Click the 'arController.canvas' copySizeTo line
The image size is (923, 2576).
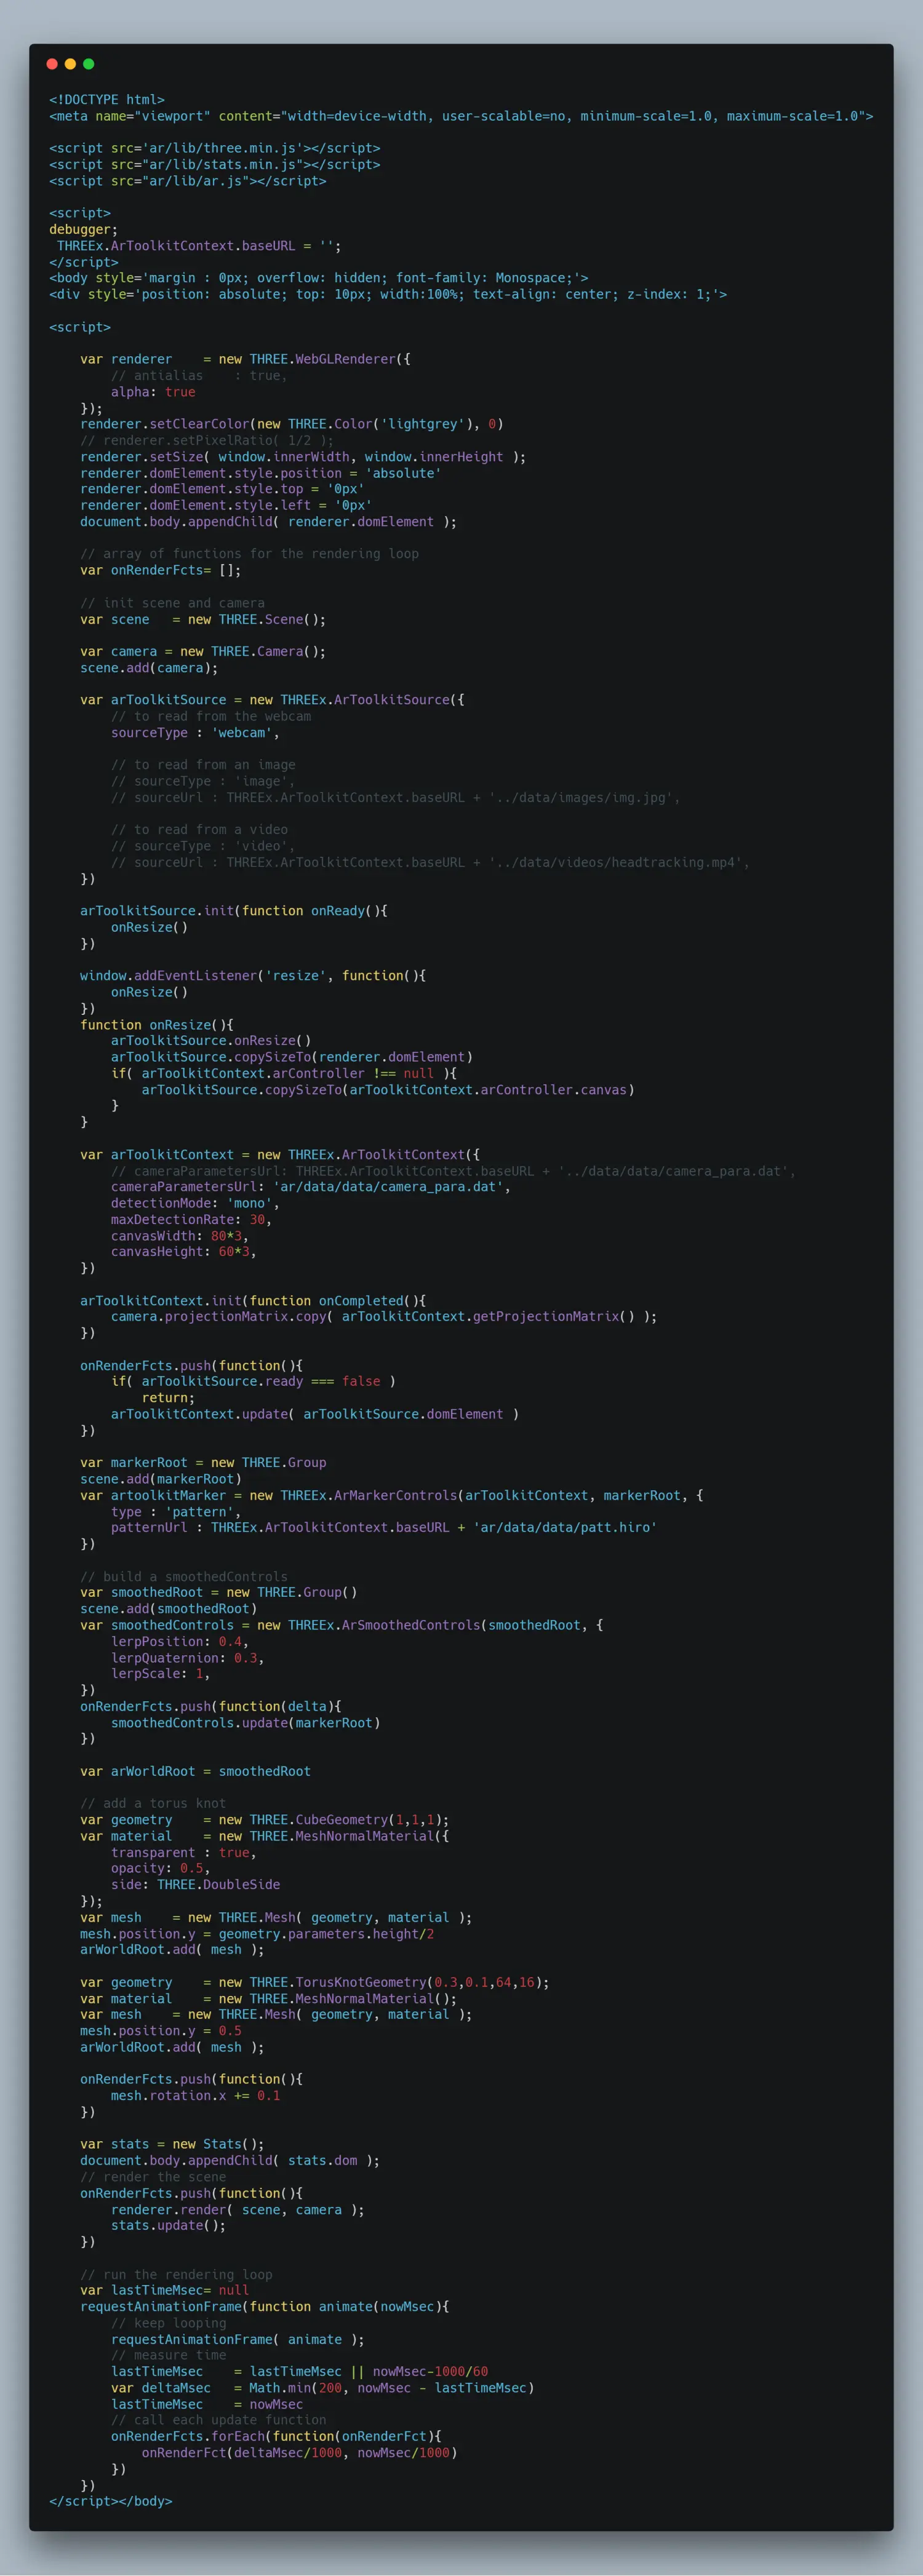point(388,1090)
